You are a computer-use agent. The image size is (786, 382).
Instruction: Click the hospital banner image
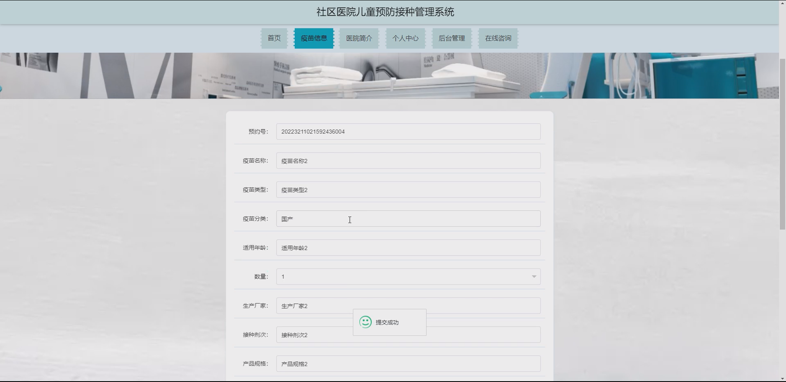click(389, 75)
